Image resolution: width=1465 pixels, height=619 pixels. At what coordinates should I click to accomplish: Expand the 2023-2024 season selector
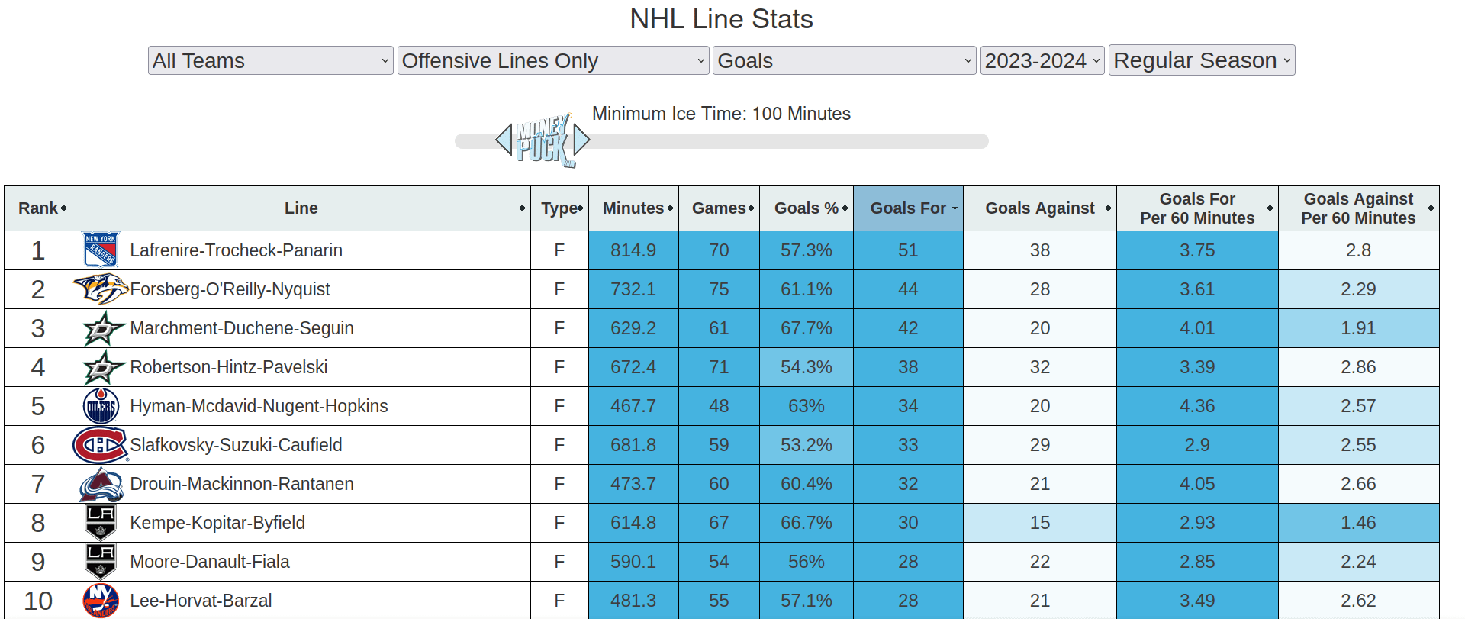coord(1042,60)
